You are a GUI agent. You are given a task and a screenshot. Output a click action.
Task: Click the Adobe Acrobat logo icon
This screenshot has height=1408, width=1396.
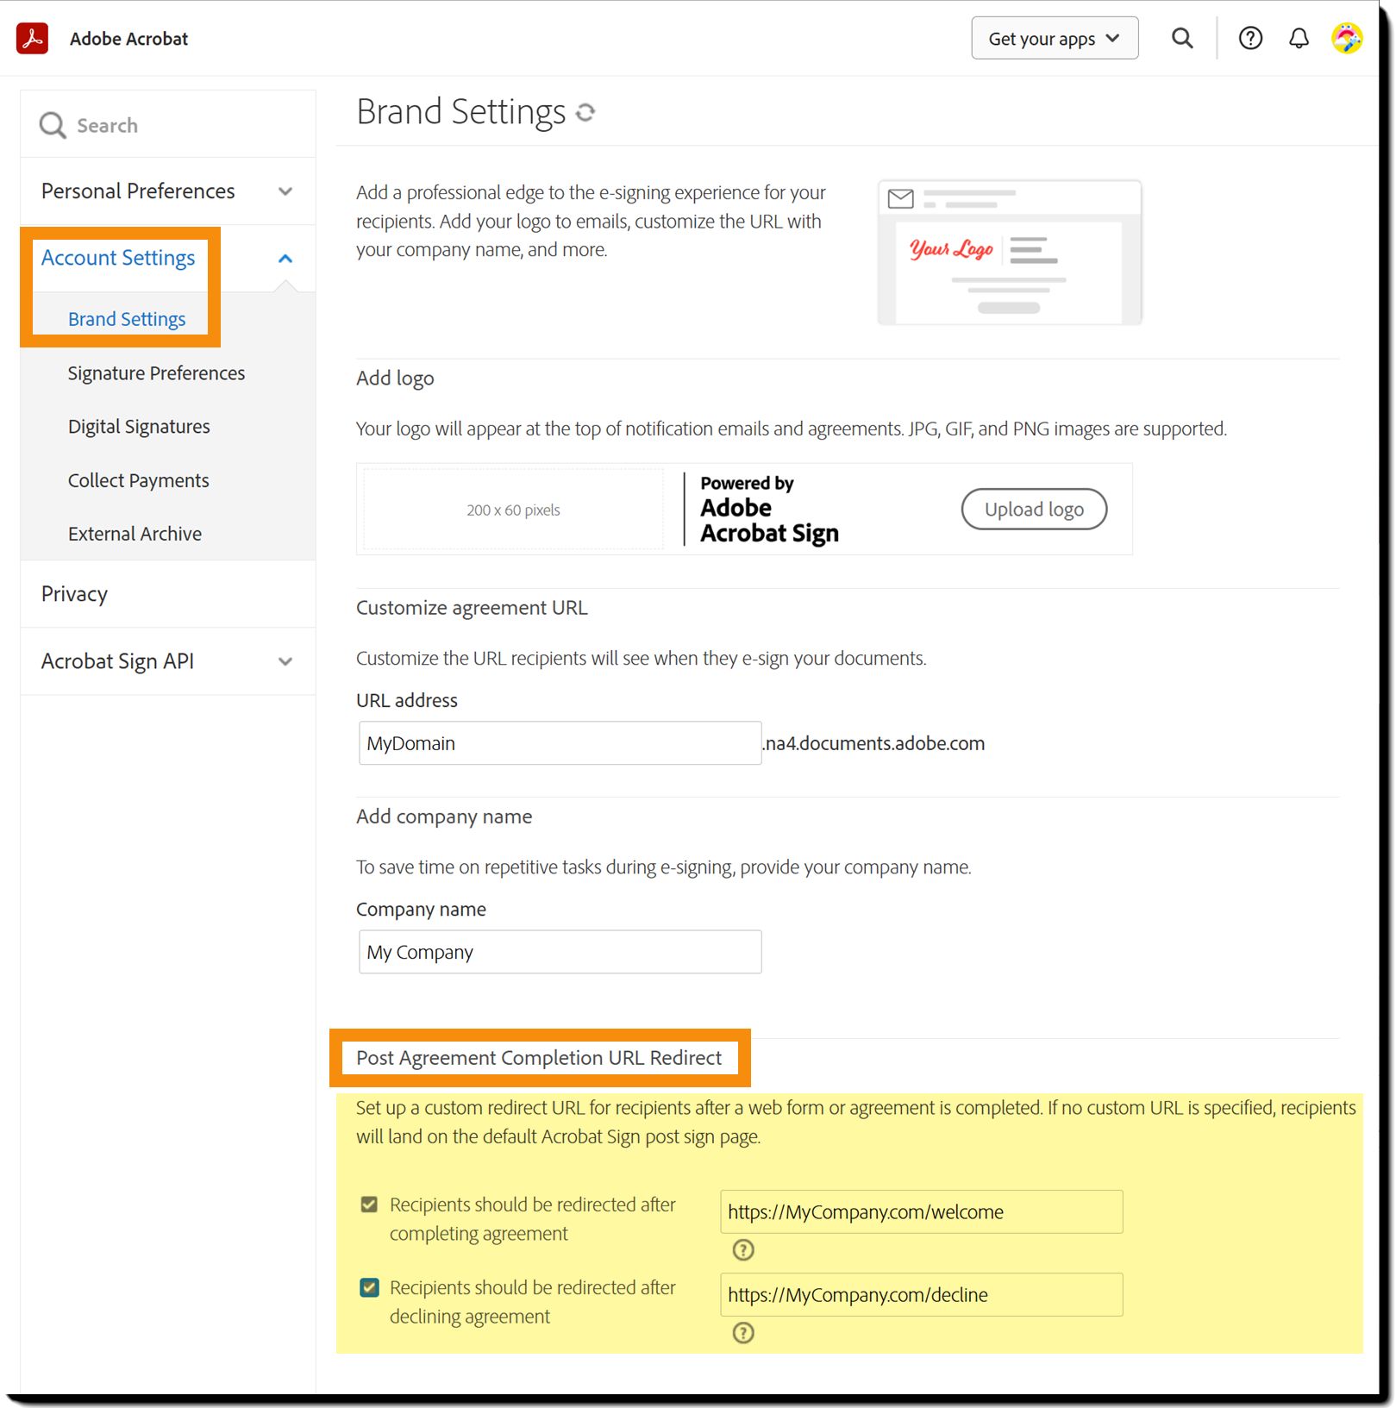coord(32,39)
